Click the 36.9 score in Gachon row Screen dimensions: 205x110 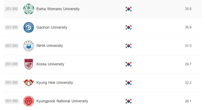188,27
